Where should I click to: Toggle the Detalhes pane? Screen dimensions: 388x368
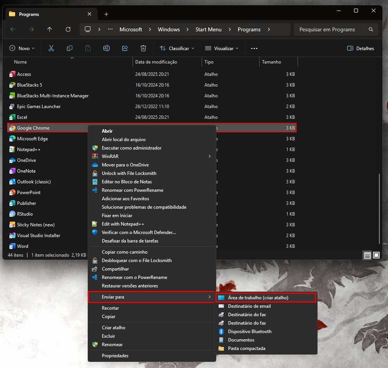tap(360, 49)
